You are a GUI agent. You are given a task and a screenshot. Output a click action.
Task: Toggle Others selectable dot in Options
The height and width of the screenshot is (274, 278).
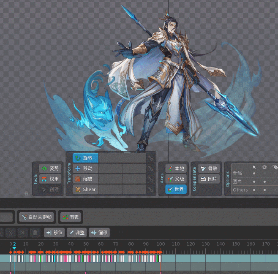(x=254, y=190)
